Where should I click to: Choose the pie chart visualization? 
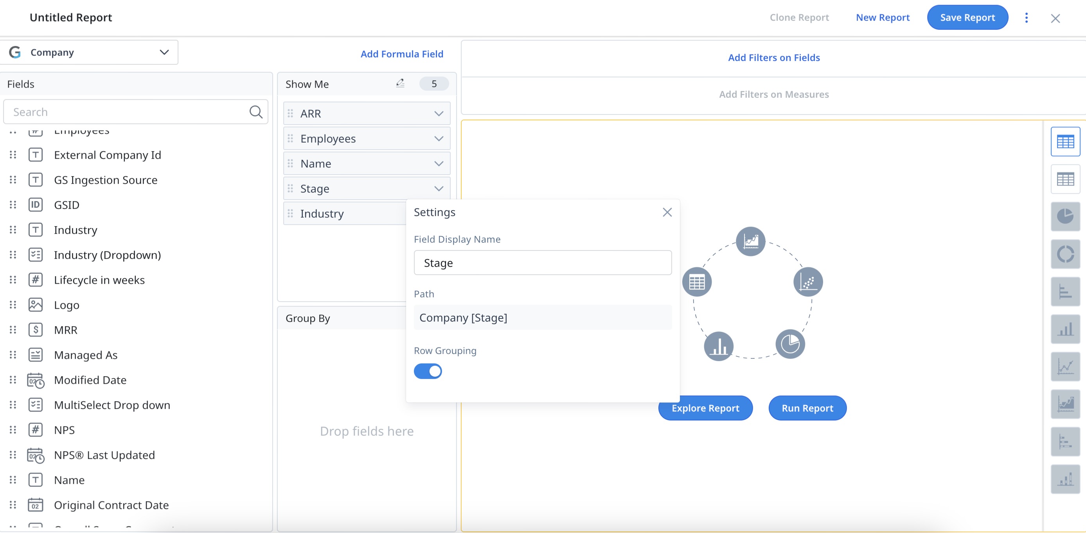coord(1065,217)
